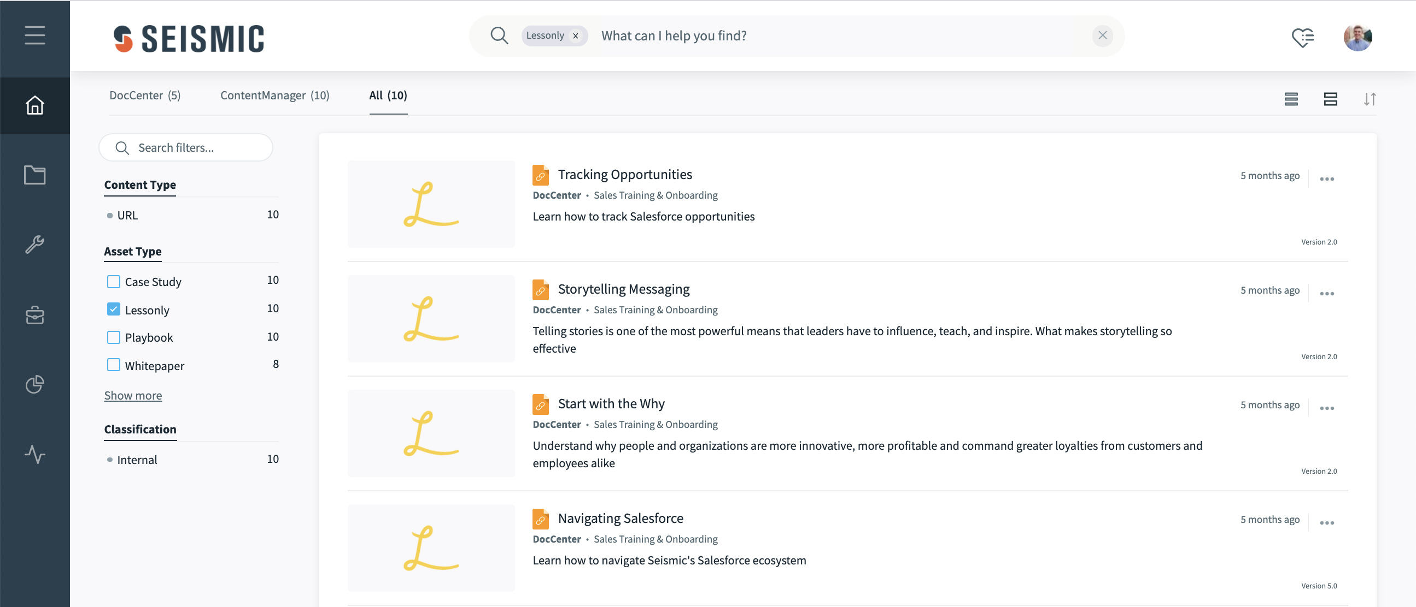Viewport: 1416px width, 607px height.
Task: Open the pie chart reports icon
Action: (x=34, y=385)
